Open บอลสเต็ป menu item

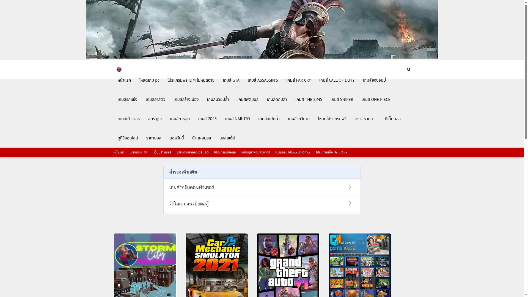point(227,138)
